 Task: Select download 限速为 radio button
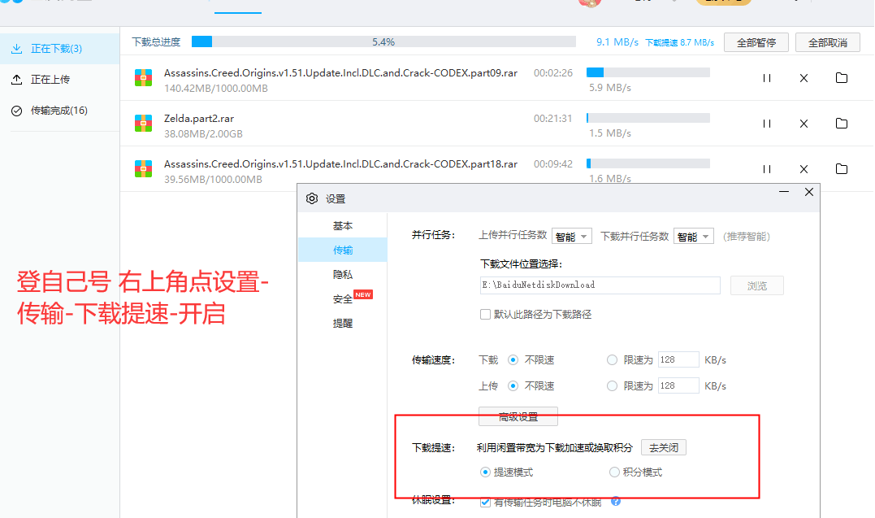612,360
